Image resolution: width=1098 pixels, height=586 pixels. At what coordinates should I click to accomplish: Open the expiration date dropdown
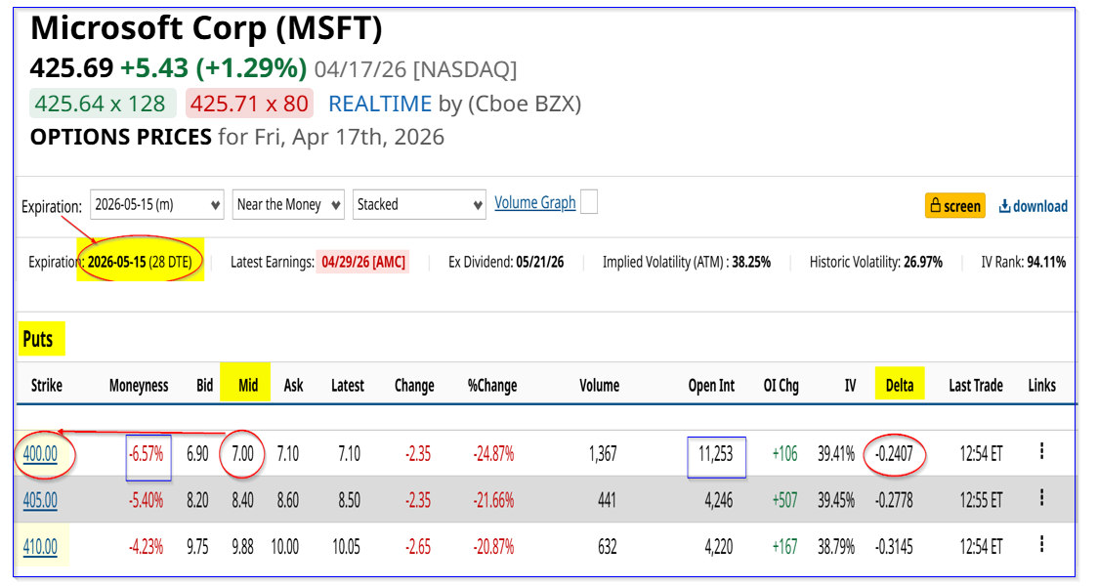click(x=156, y=204)
